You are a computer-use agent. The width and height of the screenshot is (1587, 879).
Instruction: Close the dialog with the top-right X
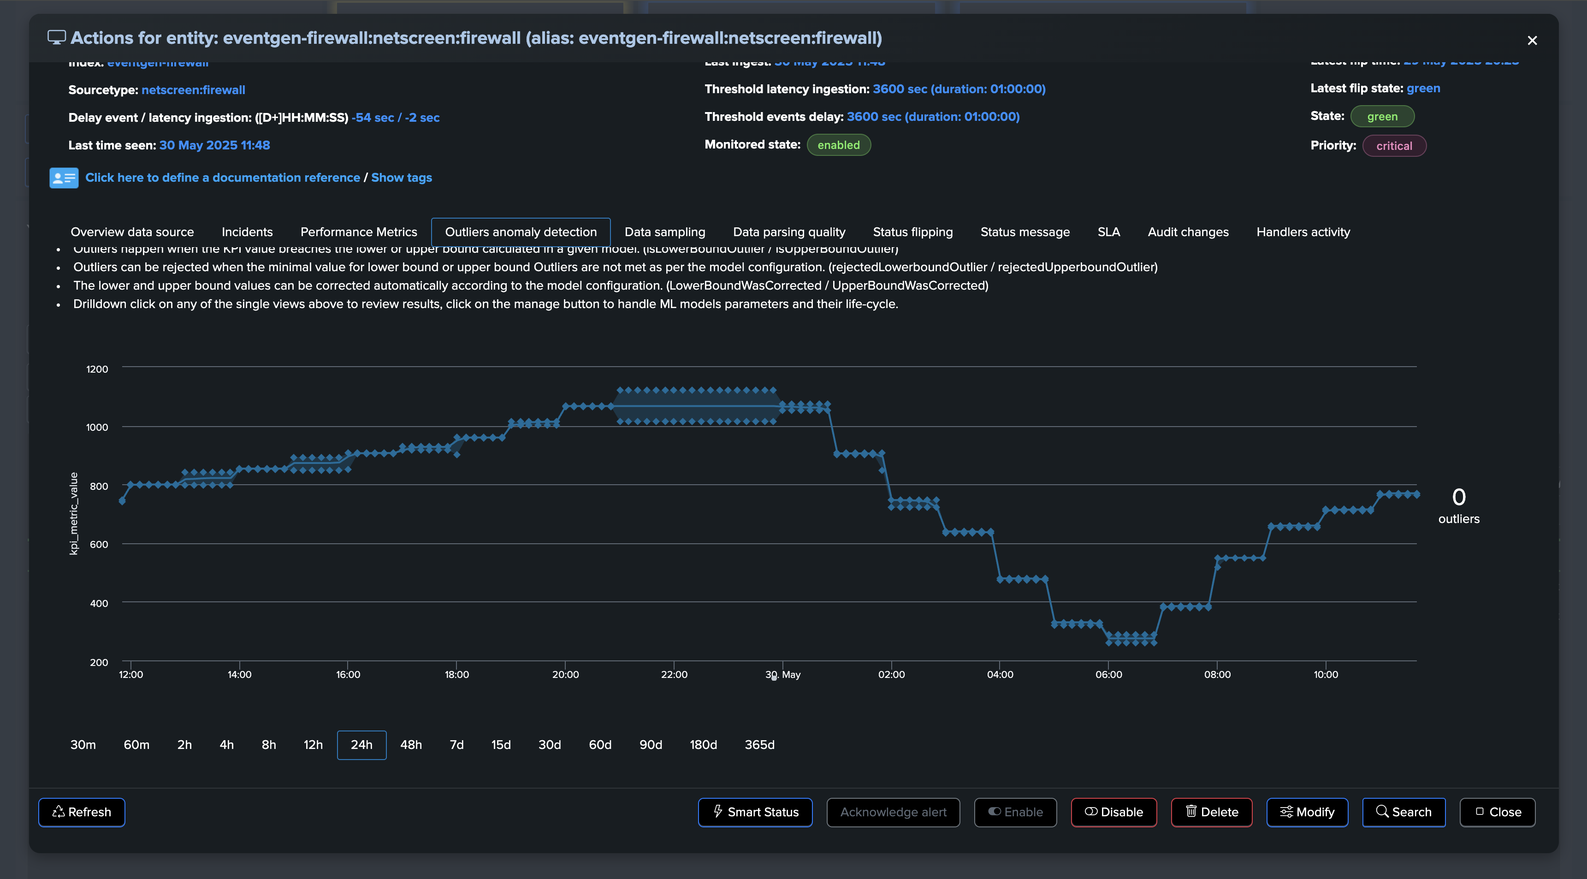pos(1532,41)
